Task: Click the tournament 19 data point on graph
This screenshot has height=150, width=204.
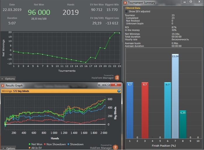Action: (x=100, y=48)
